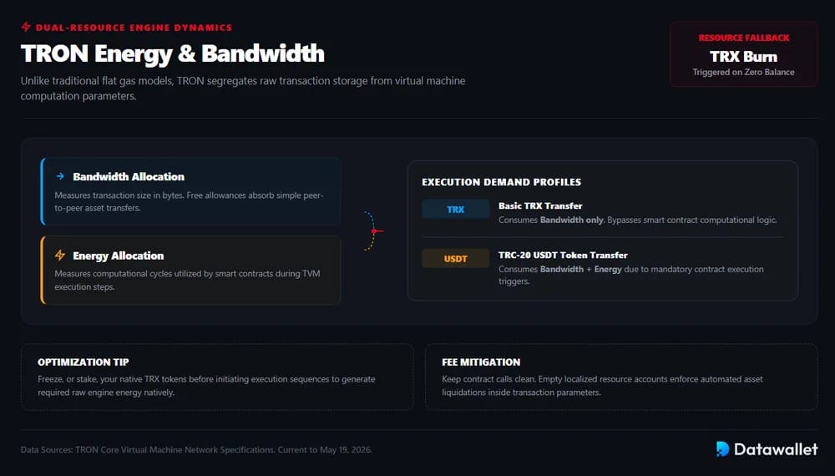Viewport: 835px width, 476px height.
Task: Select the Execution Demand Profiles header
Action: click(x=501, y=182)
